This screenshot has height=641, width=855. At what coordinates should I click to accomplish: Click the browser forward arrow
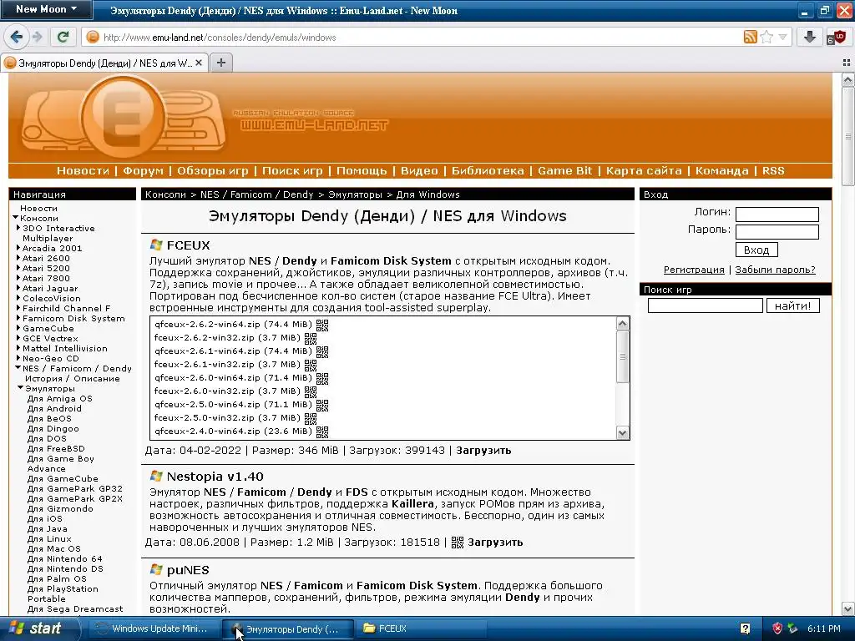click(37, 37)
